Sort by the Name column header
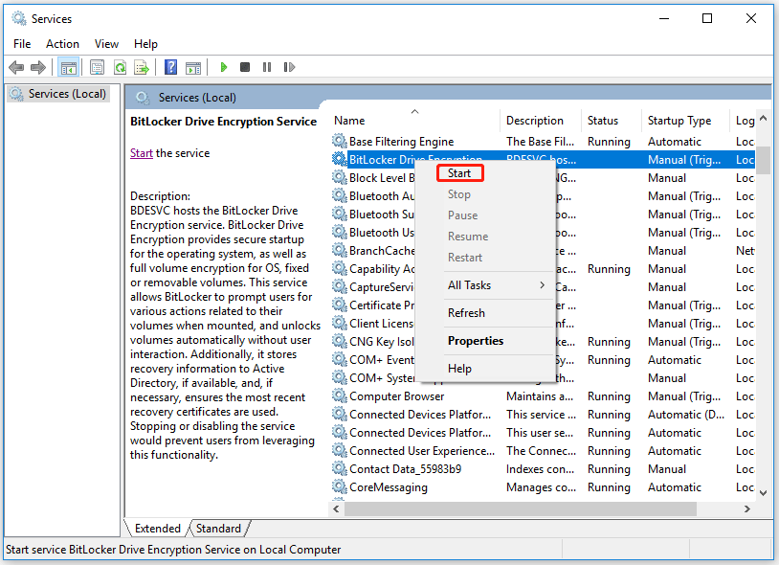 414,121
